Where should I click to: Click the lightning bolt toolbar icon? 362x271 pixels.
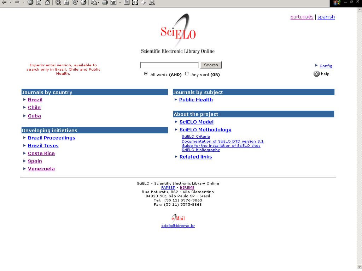(x=144, y=2)
